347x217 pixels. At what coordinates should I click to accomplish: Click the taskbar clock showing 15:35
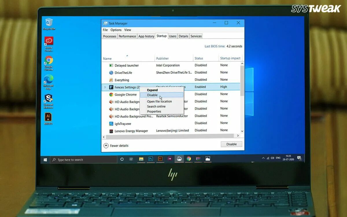click(288, 158)
